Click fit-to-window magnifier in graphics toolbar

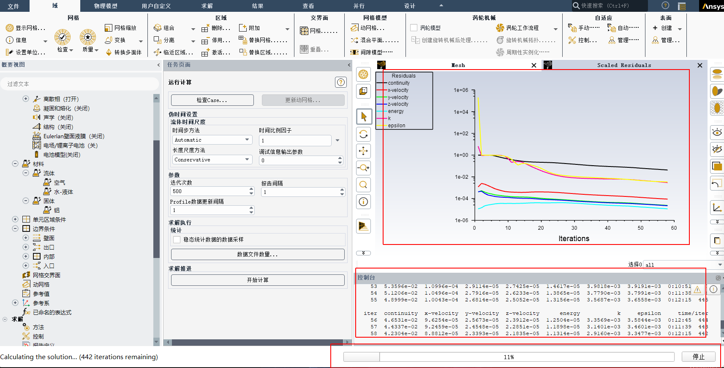[364, 185]
